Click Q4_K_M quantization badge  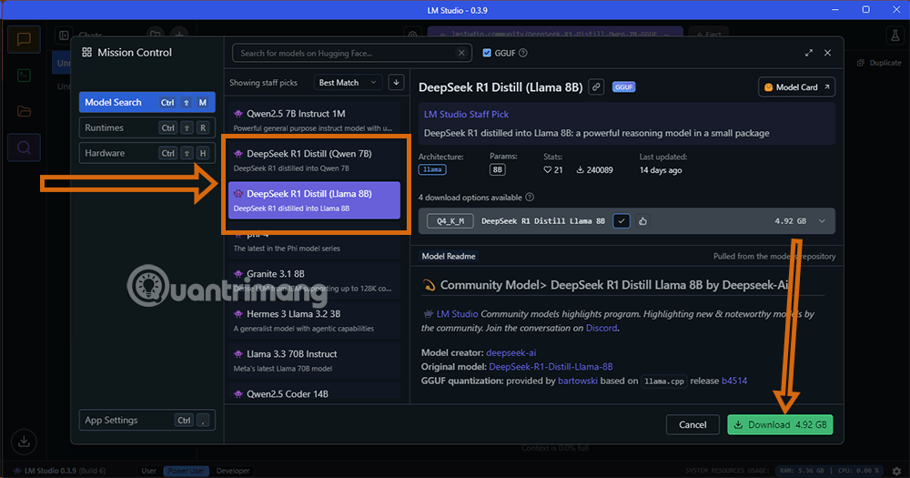450,220
